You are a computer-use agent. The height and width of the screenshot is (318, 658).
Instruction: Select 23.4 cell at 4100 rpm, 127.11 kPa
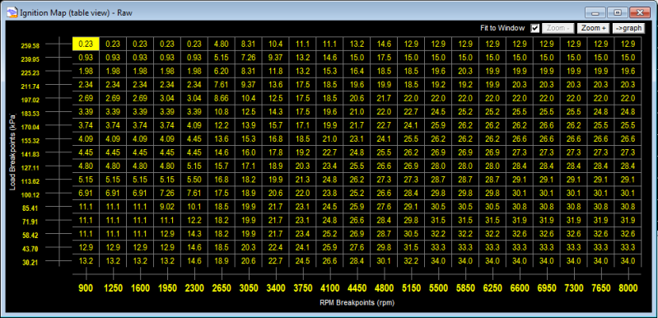(330, 166)
